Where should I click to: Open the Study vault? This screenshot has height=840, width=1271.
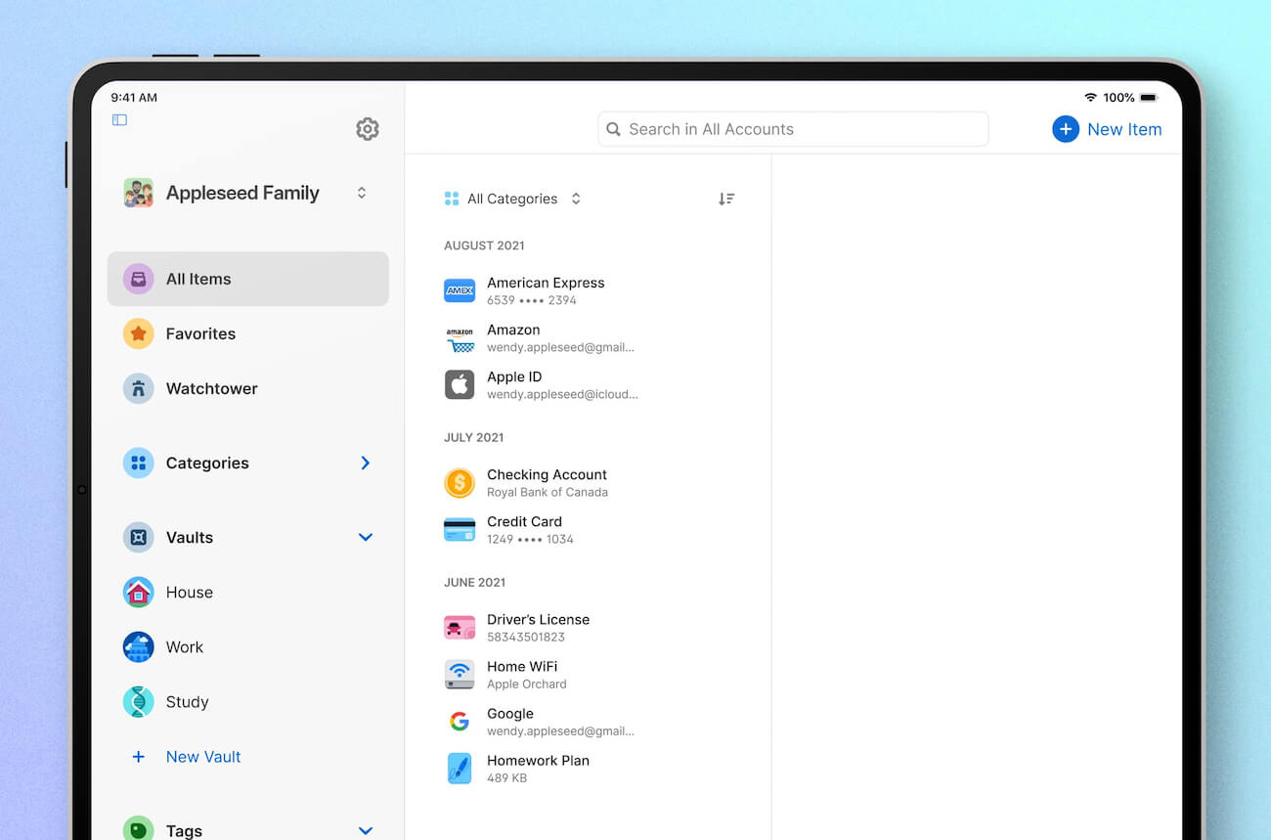point(185,701)
